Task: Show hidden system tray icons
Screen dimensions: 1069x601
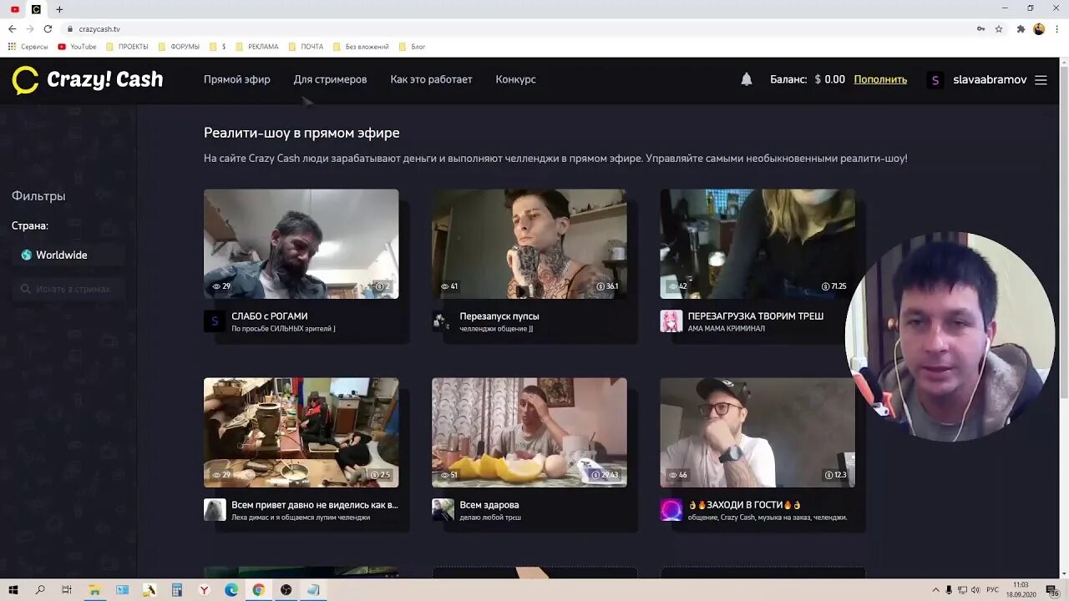Action: [x=935, y=590]
